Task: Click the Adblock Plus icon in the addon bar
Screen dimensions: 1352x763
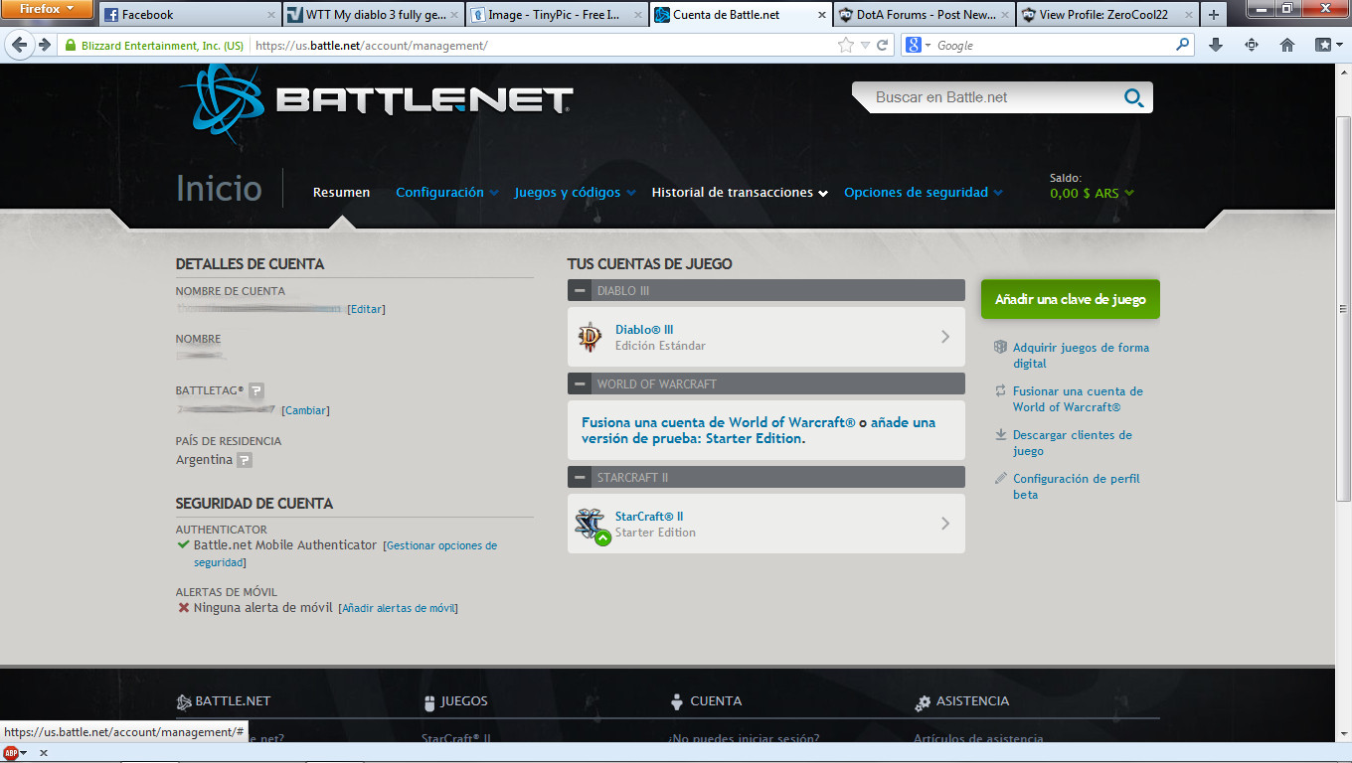Action: click(10, 753)
